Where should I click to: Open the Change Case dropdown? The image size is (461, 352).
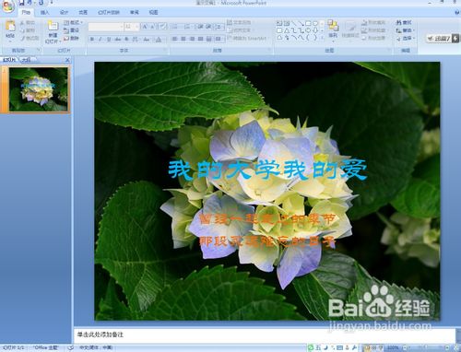147,40
